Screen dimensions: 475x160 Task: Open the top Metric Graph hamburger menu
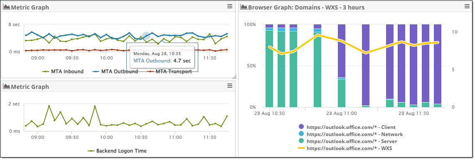tap(230, 6)
